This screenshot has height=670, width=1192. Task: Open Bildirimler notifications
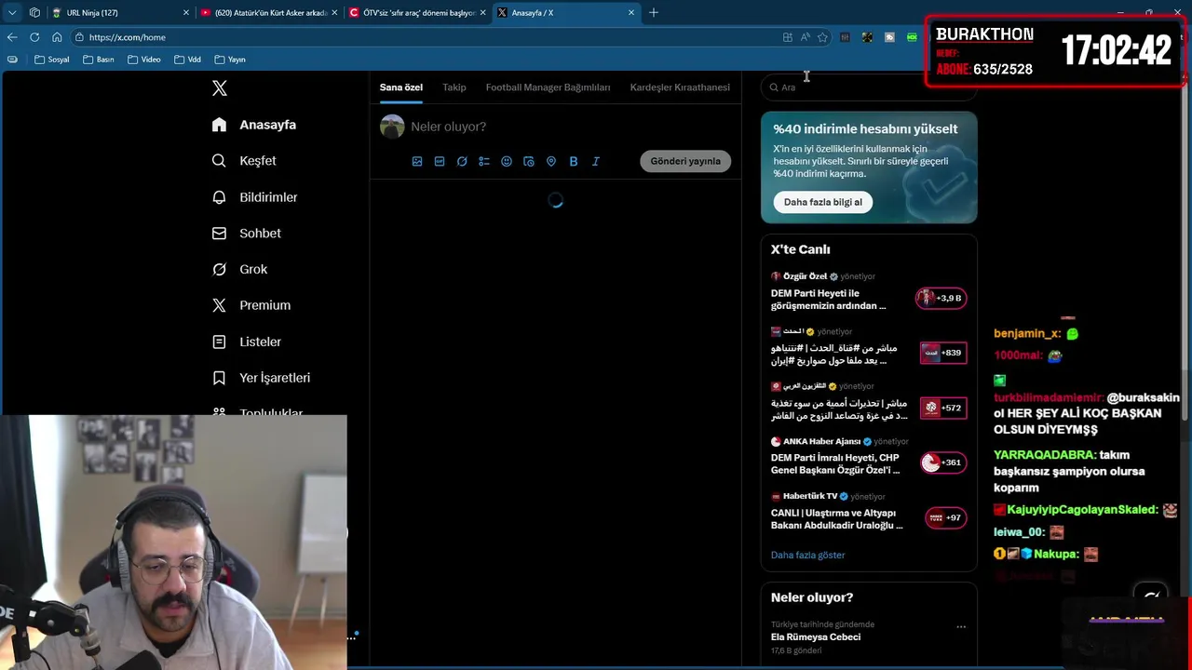click(x=255, y=197)
